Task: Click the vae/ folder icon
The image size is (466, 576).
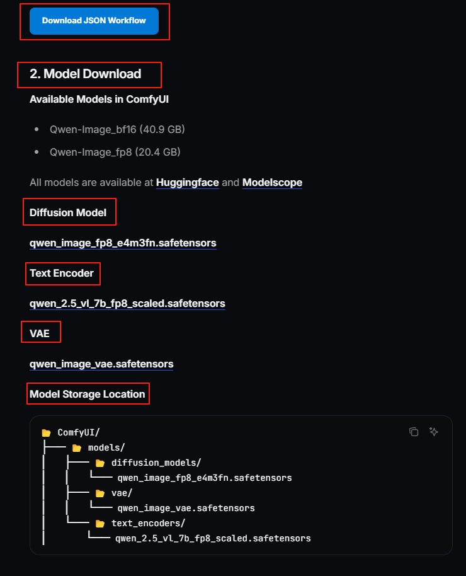Action: pos(100,493)
